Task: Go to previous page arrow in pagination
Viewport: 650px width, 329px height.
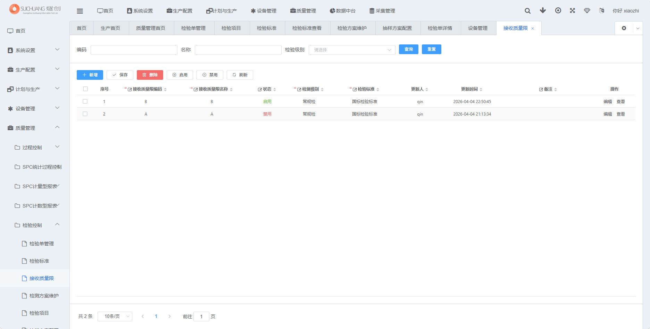Action: [143, 317]
